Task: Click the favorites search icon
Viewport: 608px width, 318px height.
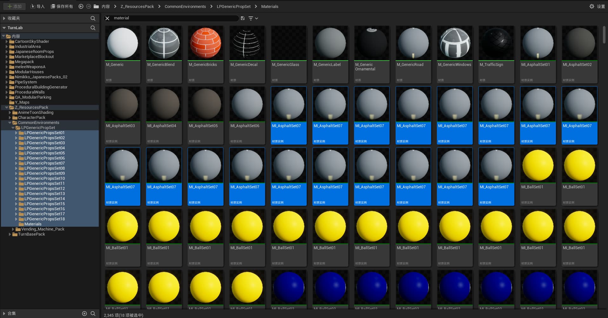Action: pos(93,18)
